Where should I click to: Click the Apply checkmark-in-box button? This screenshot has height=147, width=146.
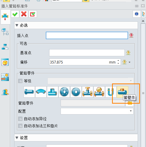[33, 14]
